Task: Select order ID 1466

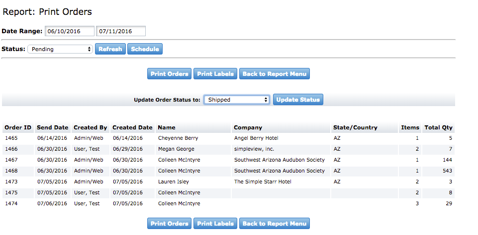Action: pos(11,149)
